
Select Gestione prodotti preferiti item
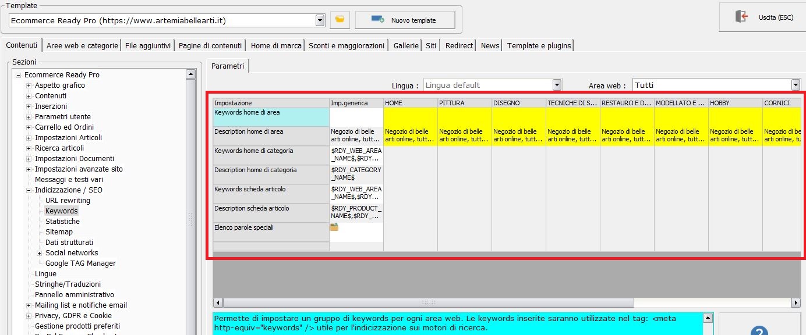(x=77, y=326)
